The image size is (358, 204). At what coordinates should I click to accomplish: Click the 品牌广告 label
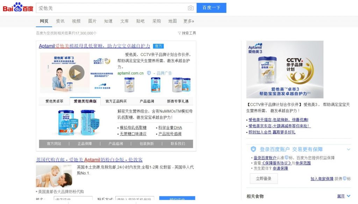coord(164,73)
